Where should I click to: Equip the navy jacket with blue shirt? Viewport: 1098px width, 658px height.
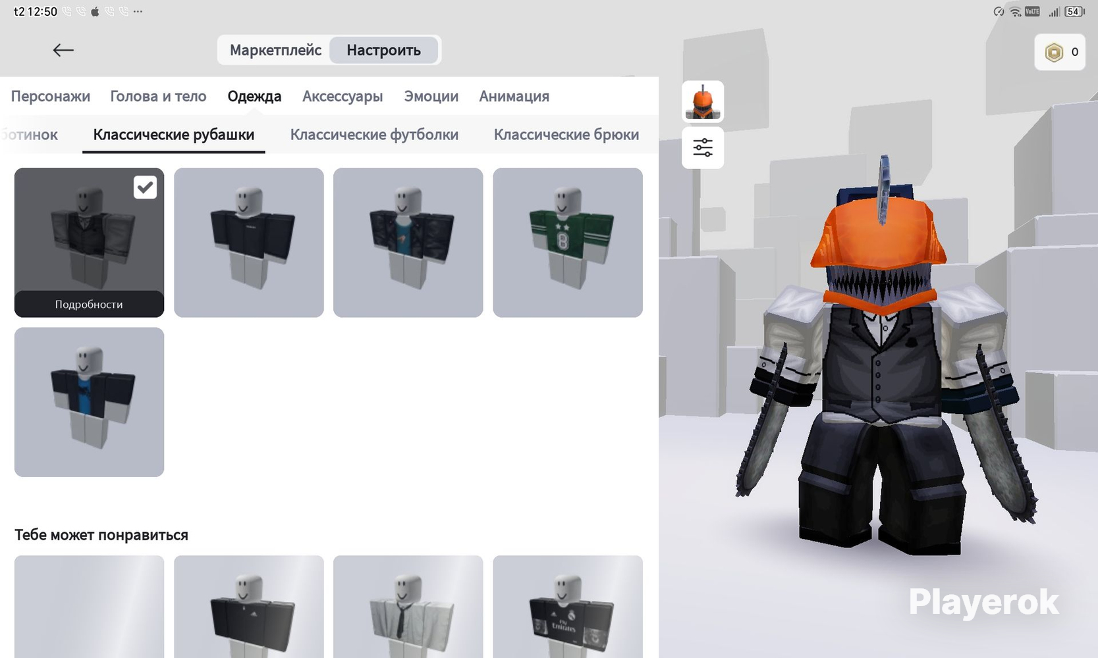click(89, 402)
